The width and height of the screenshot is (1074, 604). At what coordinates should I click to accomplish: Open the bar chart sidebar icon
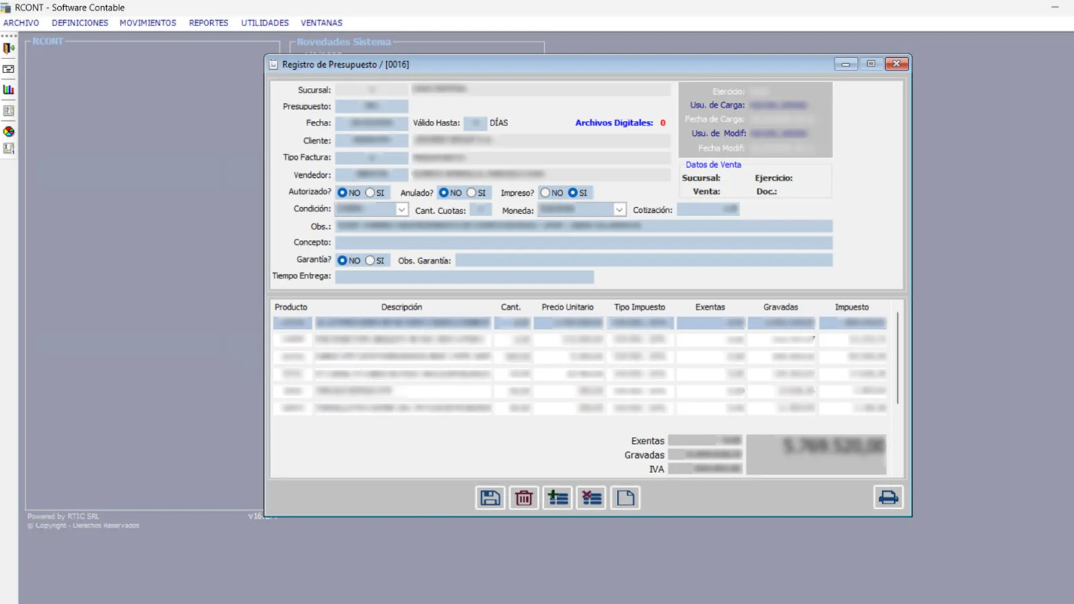tap(9, 90)
